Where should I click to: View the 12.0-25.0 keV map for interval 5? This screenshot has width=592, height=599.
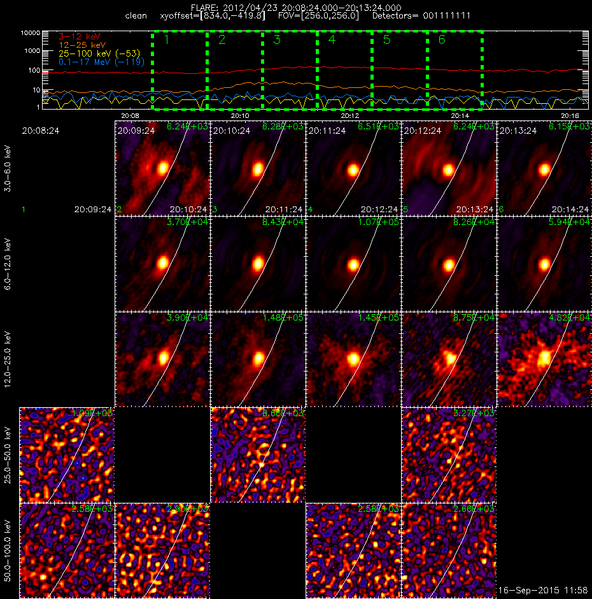449,359
